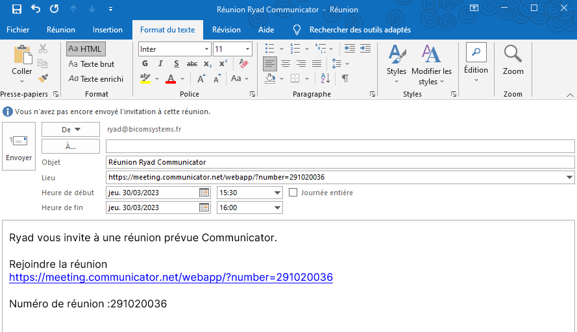Toggle italic formatting (I)
577x332 pixels.
160,64
